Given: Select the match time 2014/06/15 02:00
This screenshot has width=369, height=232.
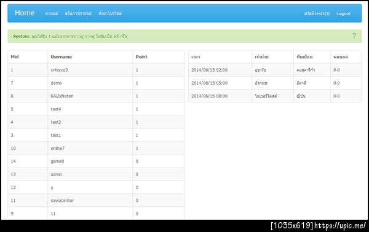Looking at the screenshot, I should (x=210, y=70).
